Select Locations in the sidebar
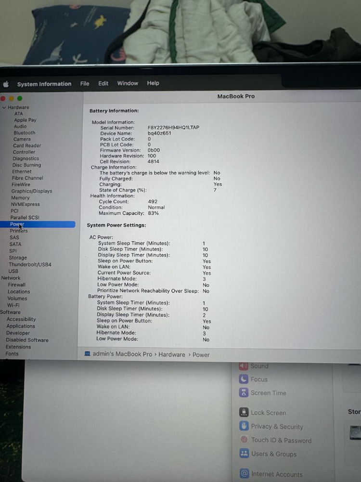The height and width of the screenshot is (482, 361). pos(19,292)
